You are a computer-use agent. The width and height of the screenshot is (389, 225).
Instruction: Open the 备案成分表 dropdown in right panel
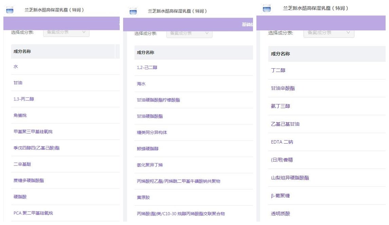(x=329, y=33)
